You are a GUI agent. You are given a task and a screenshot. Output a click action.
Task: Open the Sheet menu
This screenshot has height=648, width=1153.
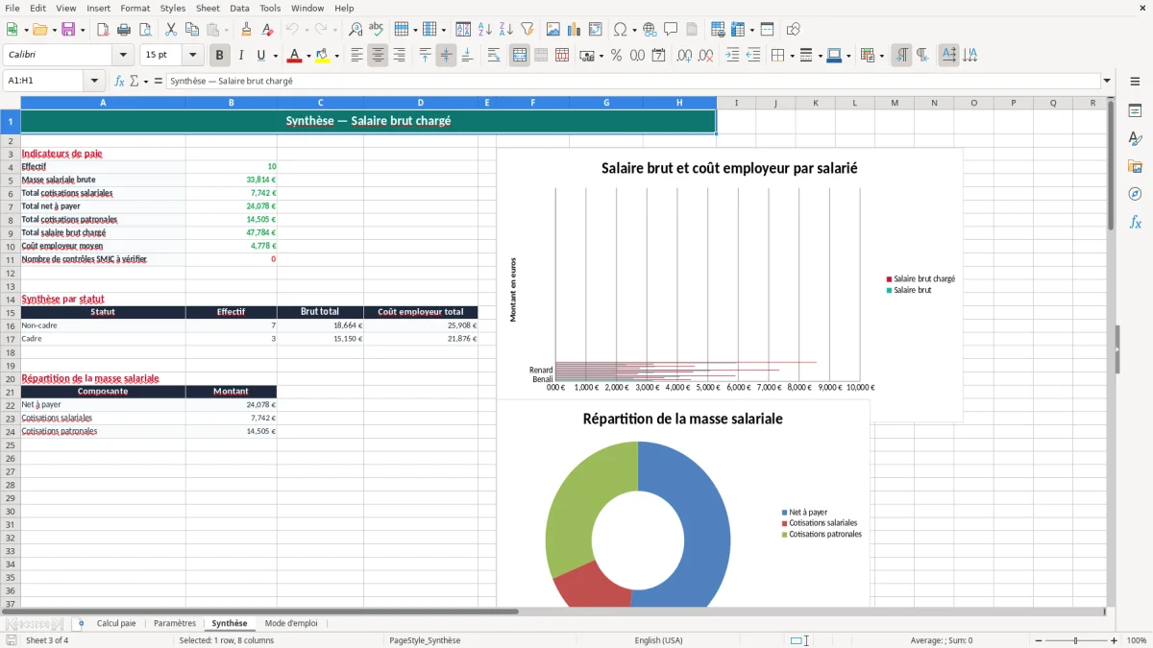208,8
